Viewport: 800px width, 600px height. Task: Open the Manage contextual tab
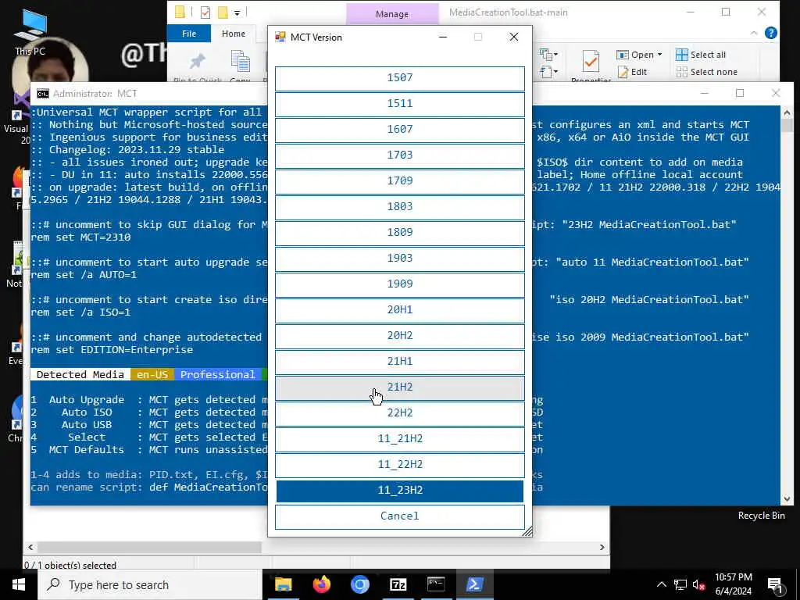click(x=392, y=14)
